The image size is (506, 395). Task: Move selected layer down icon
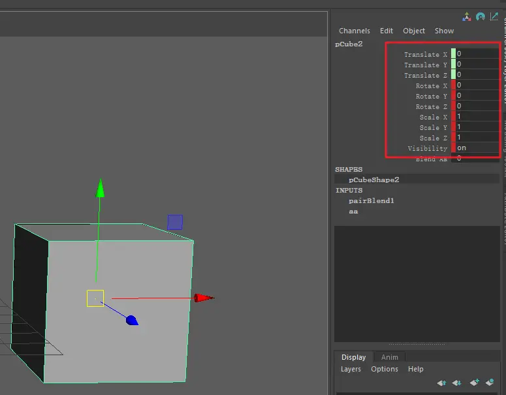coord(457,383)
